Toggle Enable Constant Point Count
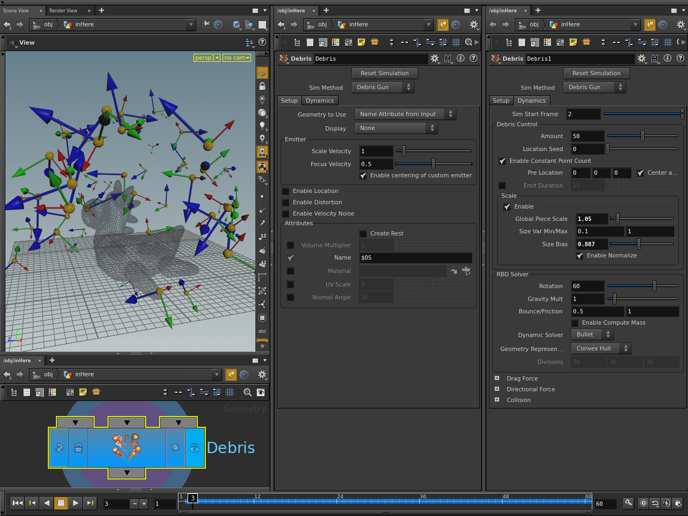This screenshot has width=688, height=516. (503, 161)
